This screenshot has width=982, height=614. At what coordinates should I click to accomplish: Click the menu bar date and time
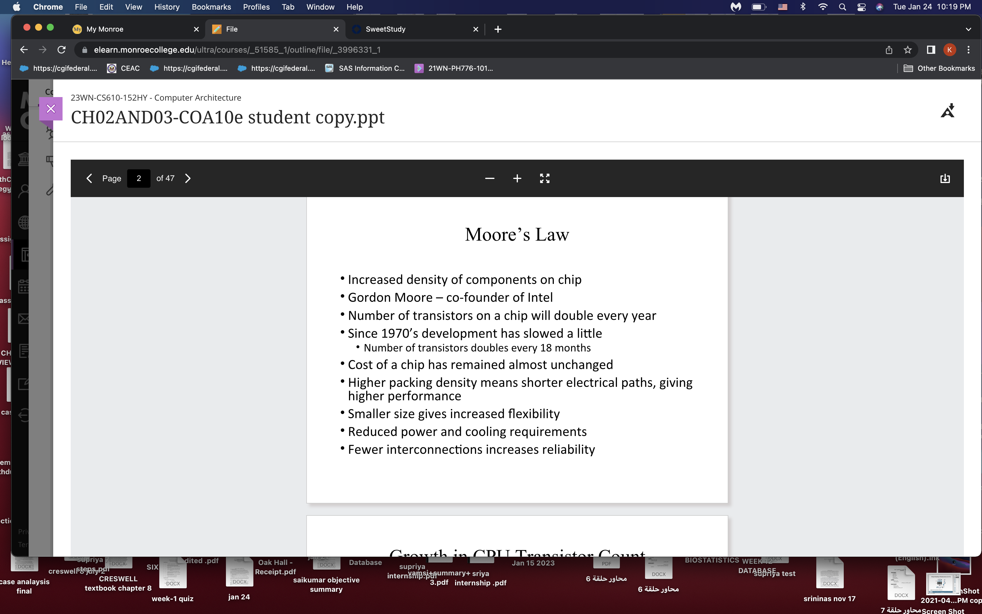pyautogui.click(x=932, y=7)
